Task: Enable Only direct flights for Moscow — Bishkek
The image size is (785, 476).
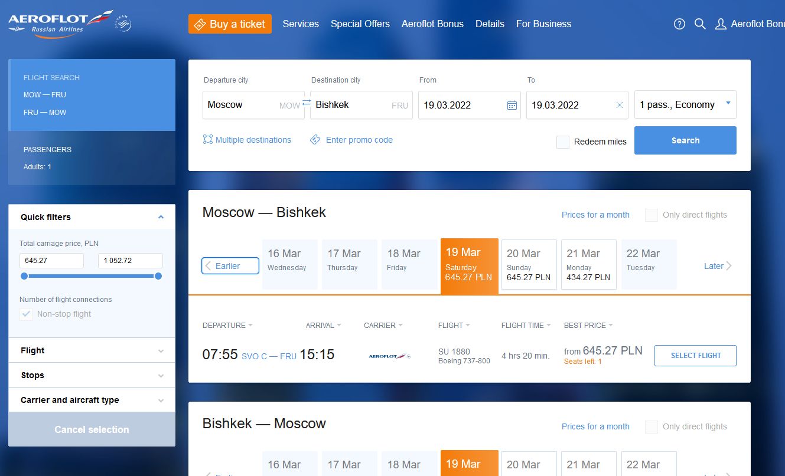Action: (x=652, y=215)
